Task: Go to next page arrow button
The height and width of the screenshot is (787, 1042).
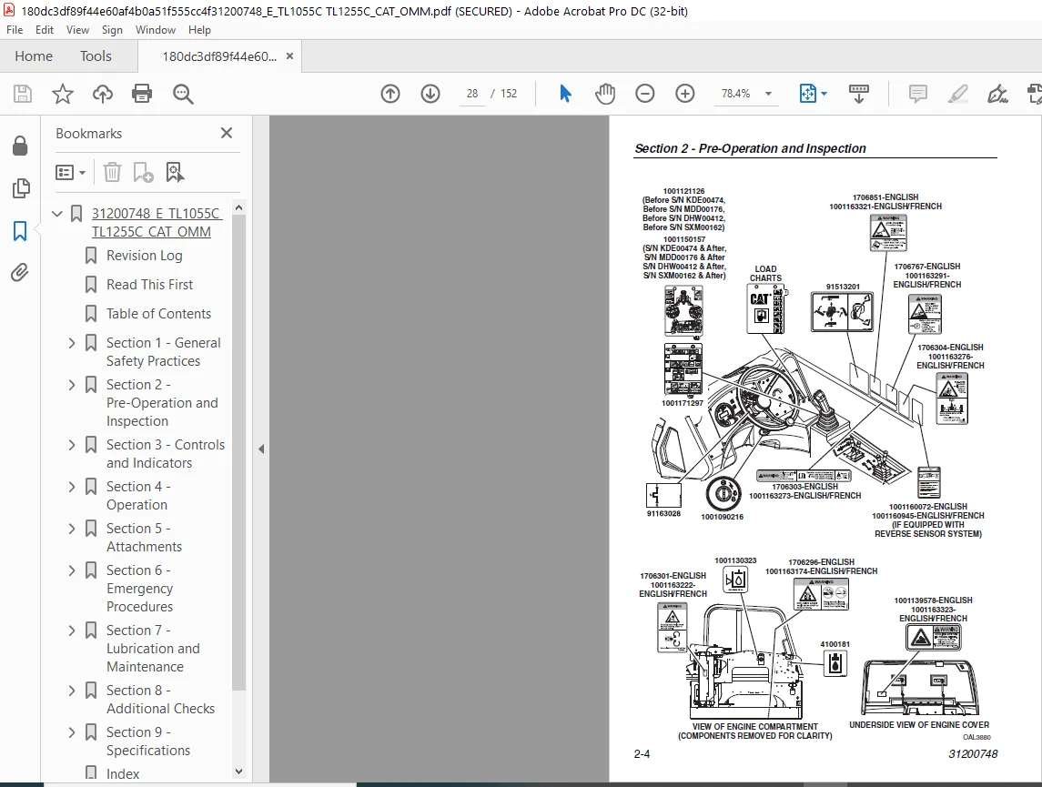Action: click(430, 94)
